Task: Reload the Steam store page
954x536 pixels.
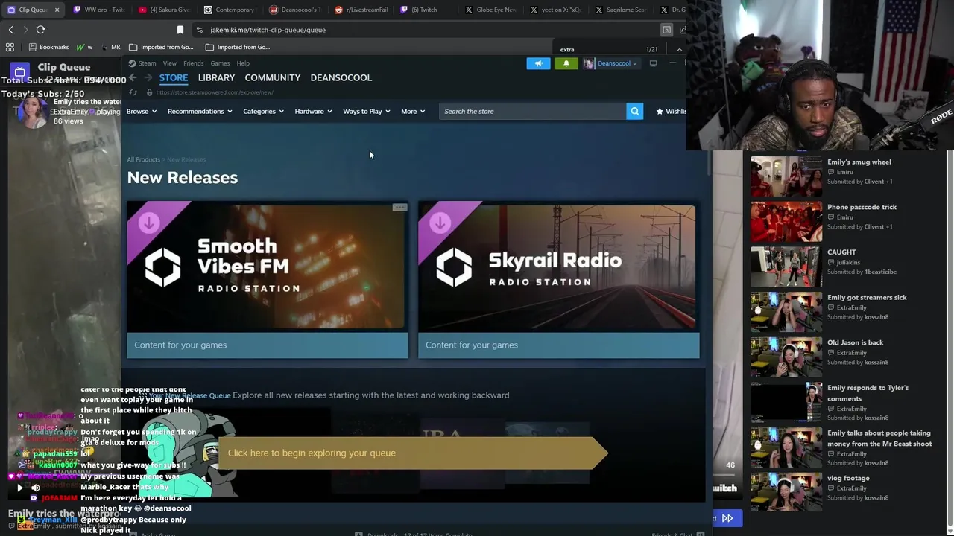Action: [133, 92]
